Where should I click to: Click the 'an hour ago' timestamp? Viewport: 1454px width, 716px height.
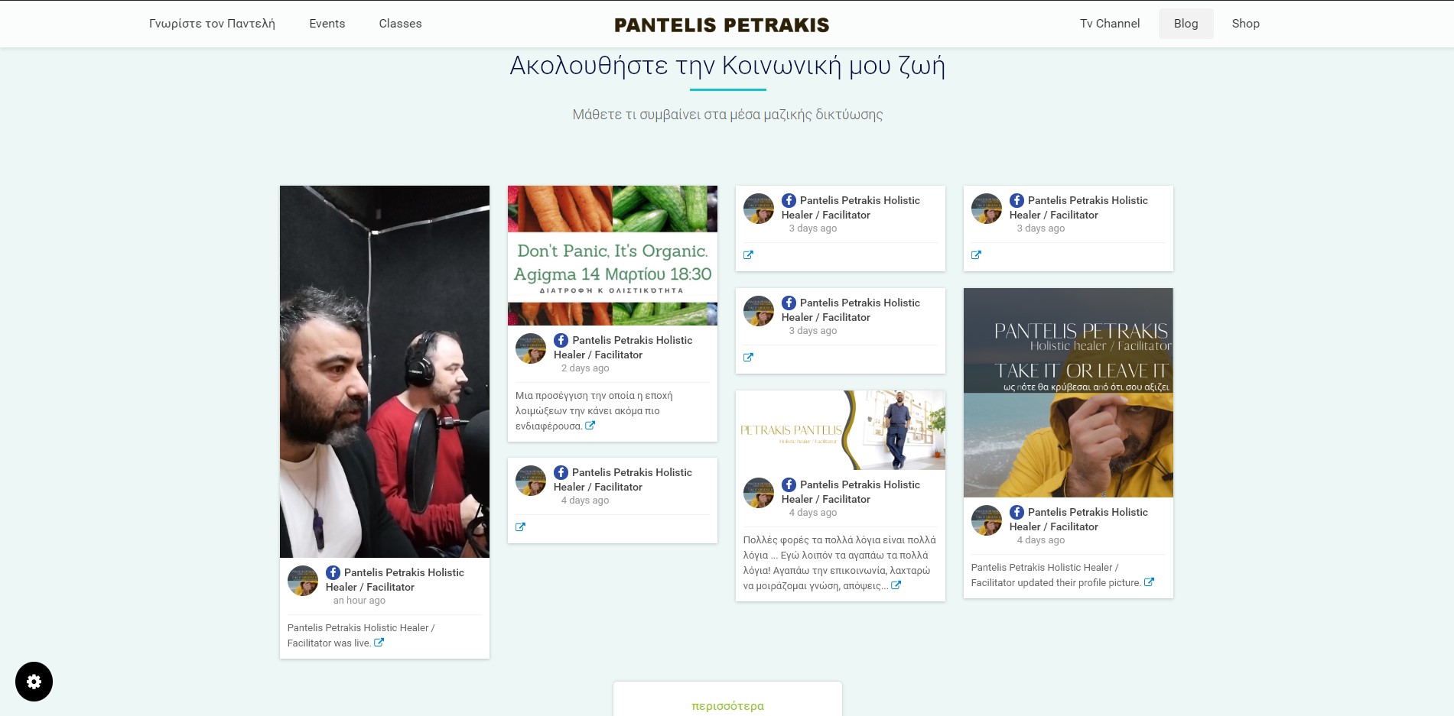click(x=359, y=601)
